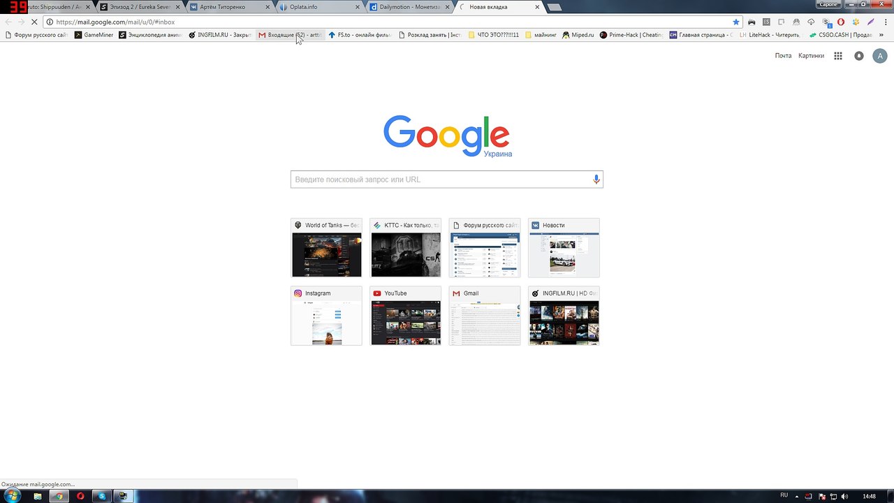Click the purple feather extension icon
The height and width of the screenshot is (503, 894).
pyautogui.click(x=870, y=22)
